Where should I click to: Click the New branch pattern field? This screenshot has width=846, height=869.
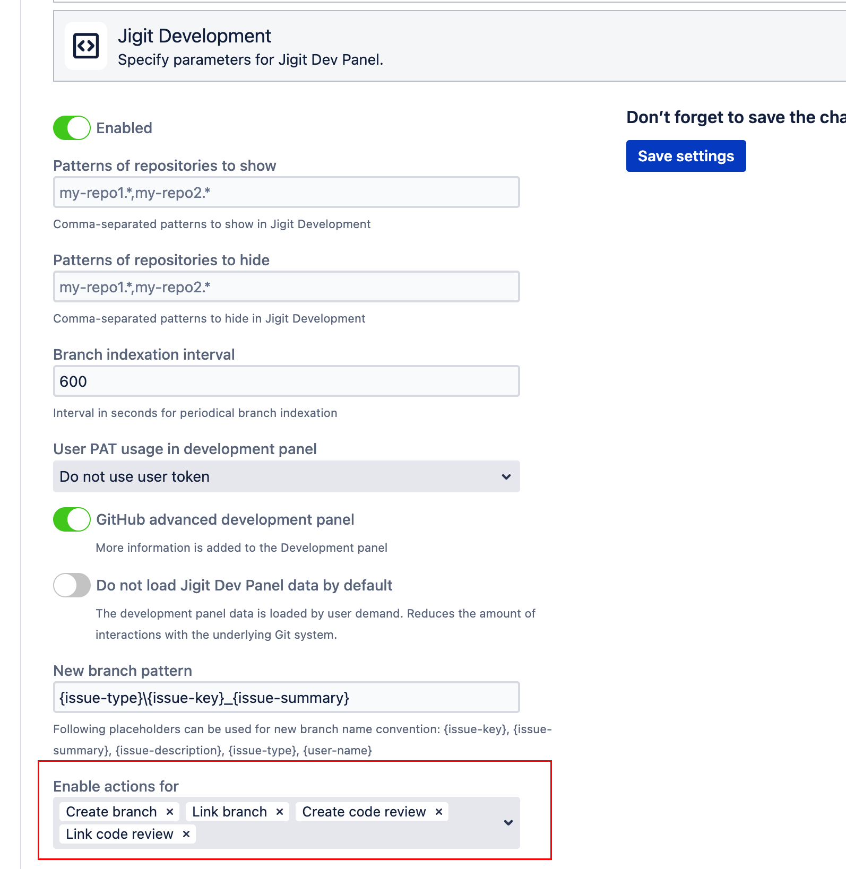click(286, 698)
